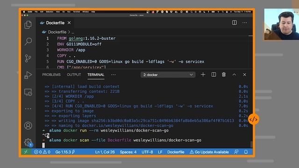Open the Terminal menu in menu bar
299x168 pixels.
click(77, 12)
